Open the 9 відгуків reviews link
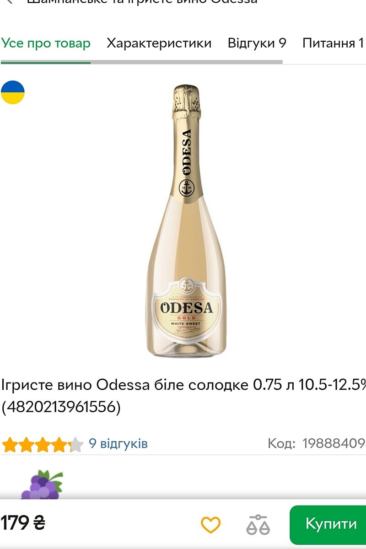Image resolution: width=366 pixels, height=549 pixels. (118, 444)
